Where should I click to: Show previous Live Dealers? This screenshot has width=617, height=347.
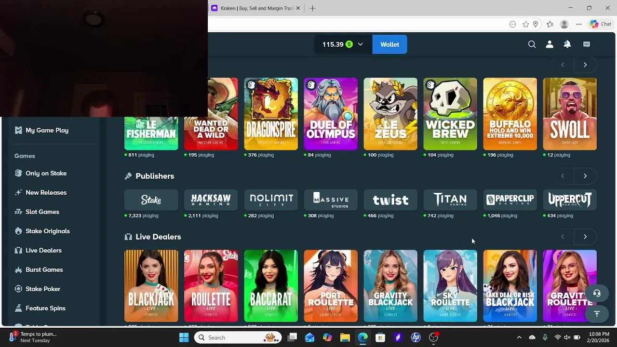coord(563,237)
